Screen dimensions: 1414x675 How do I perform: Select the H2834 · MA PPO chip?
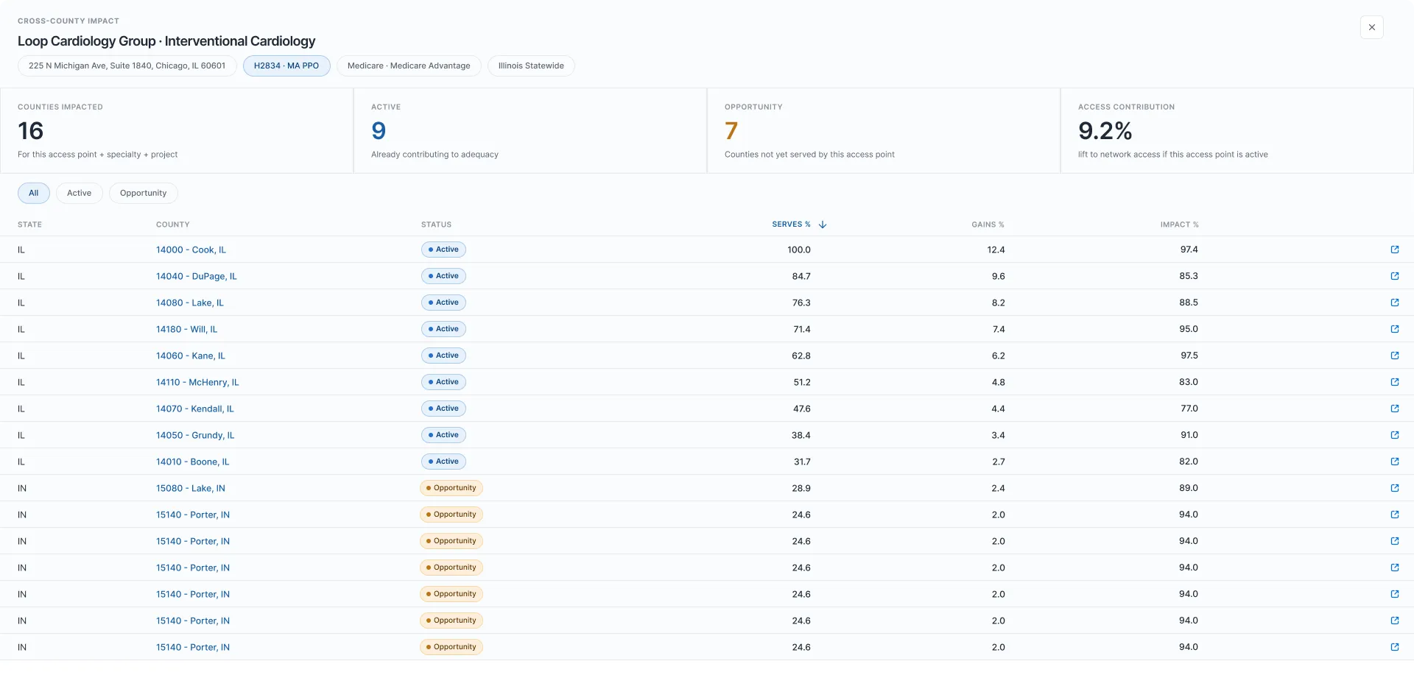[x=286, y=66]
